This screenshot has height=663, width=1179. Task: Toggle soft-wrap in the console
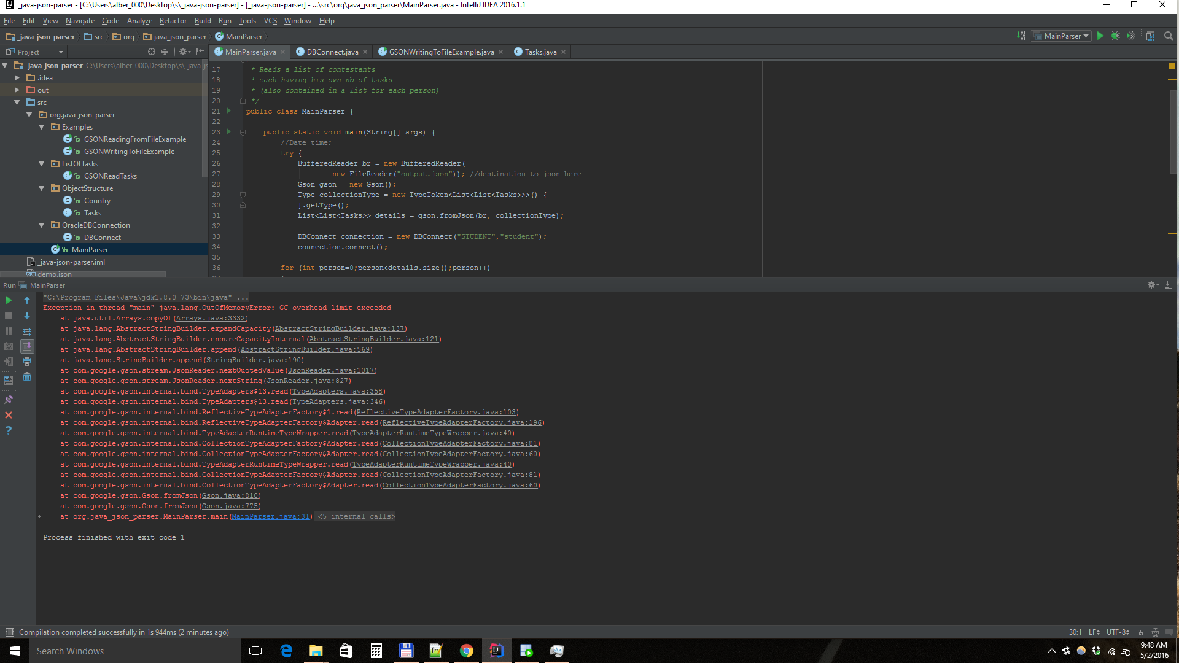(x=27, y=331)
